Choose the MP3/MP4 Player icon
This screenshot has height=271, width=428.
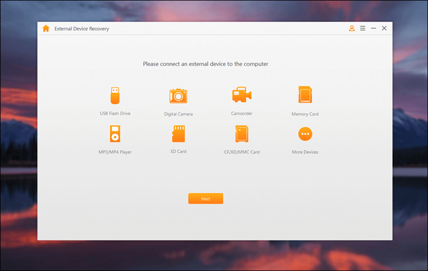click(x=115, y=134)
